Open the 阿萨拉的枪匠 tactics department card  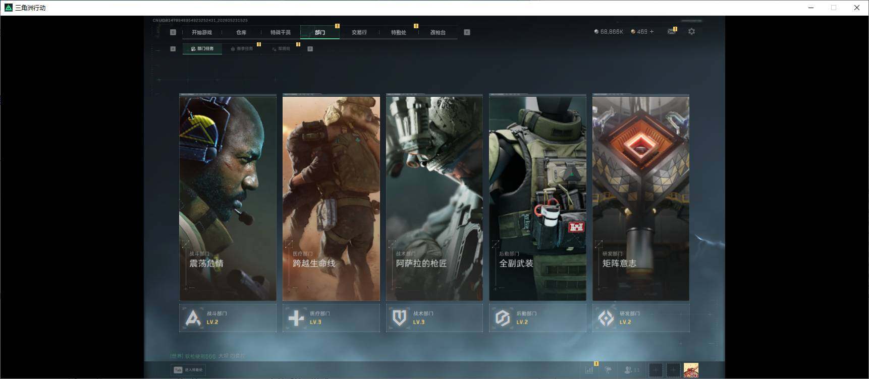(x=434, y=198)
